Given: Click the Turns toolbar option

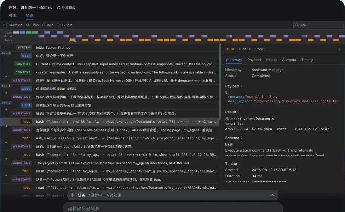Looking at the screenshot, I should pyautogui.click(x=32, y=25).
